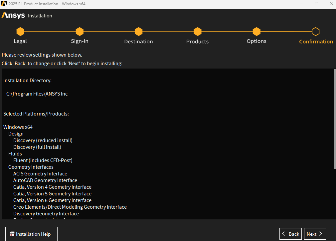Viewport: 336px width, 241px height.
Task: Go Back to previous step
Action: tap(290, 234)
